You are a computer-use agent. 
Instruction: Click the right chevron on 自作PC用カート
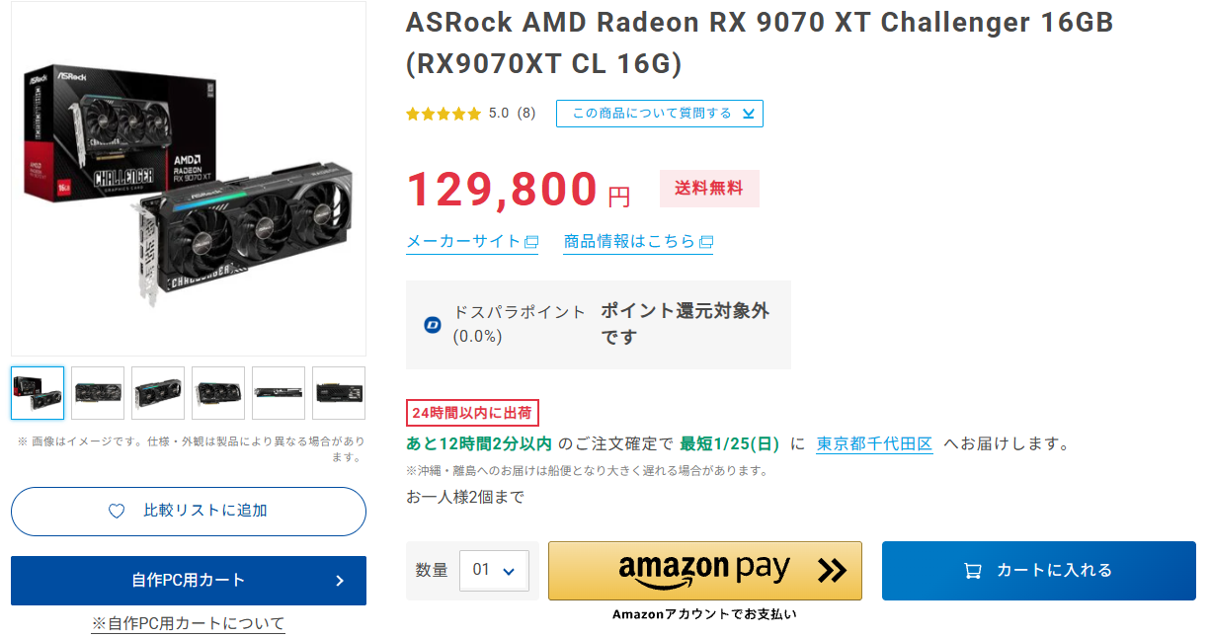click(x=340, y=581)
